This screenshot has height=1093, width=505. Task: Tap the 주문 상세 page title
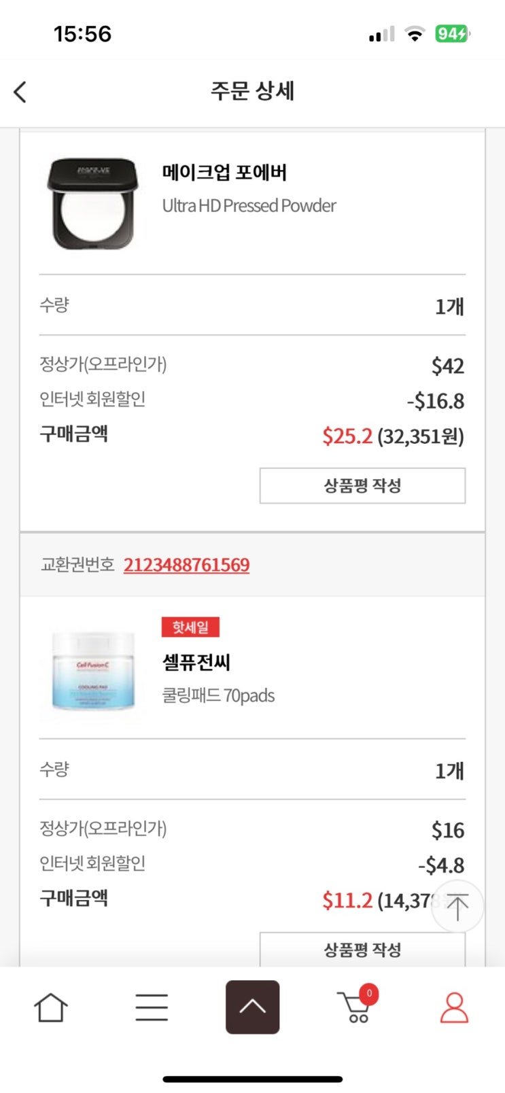click(x=252, y=91)
